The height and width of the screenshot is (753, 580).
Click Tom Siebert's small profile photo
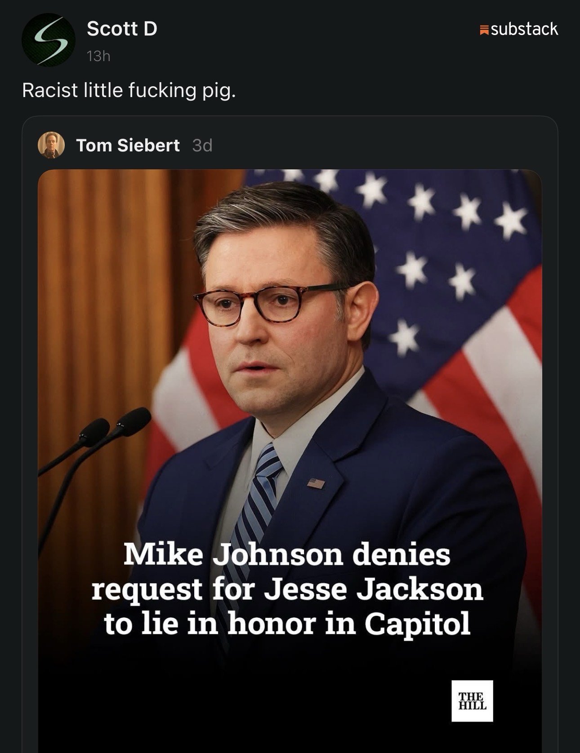click(51, 145)
